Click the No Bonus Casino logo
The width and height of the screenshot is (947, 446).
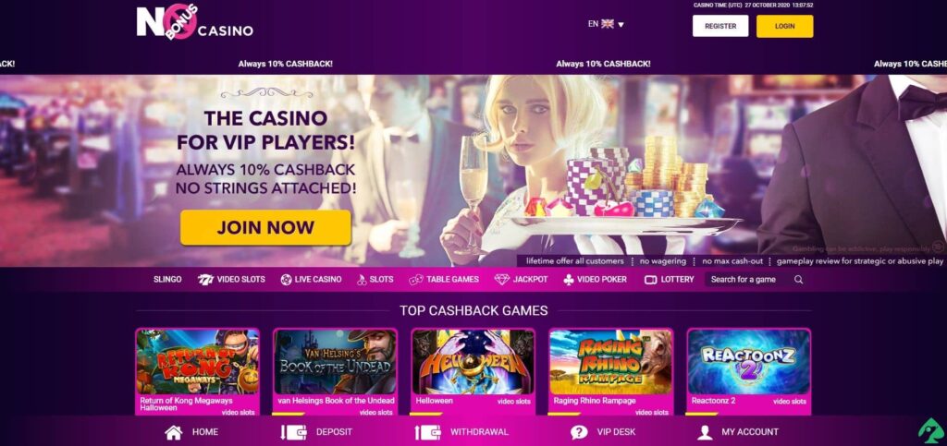click(x=194, y=24)
